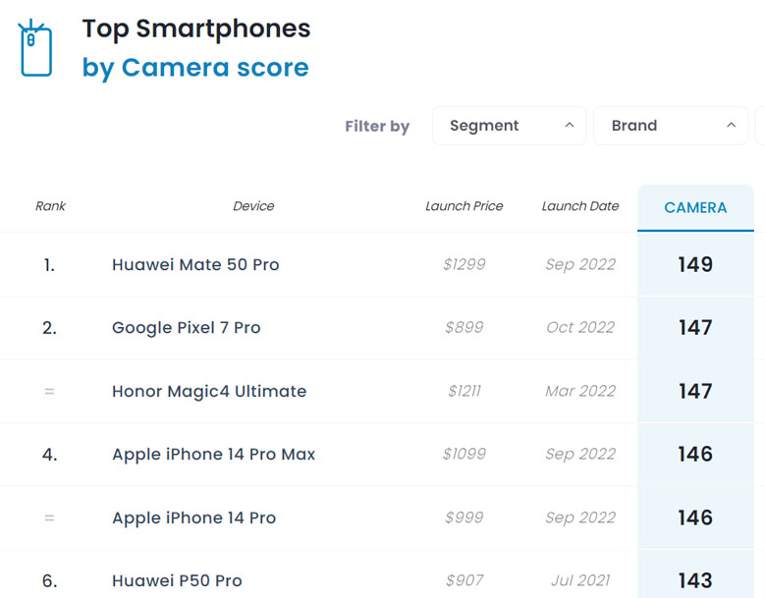This screenshot has height=598, width=765.
Task: Select the Apple iPhone 14 Pro entry
Action: 194,517
